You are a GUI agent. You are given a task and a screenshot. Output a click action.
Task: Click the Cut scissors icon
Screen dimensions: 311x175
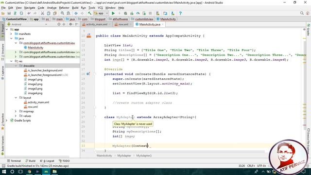[42, 13]
